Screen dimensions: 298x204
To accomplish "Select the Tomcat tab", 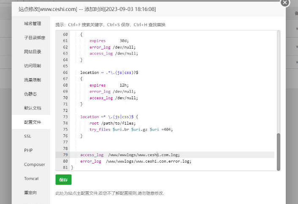I will pyautogui.click(x=31, y=178).
